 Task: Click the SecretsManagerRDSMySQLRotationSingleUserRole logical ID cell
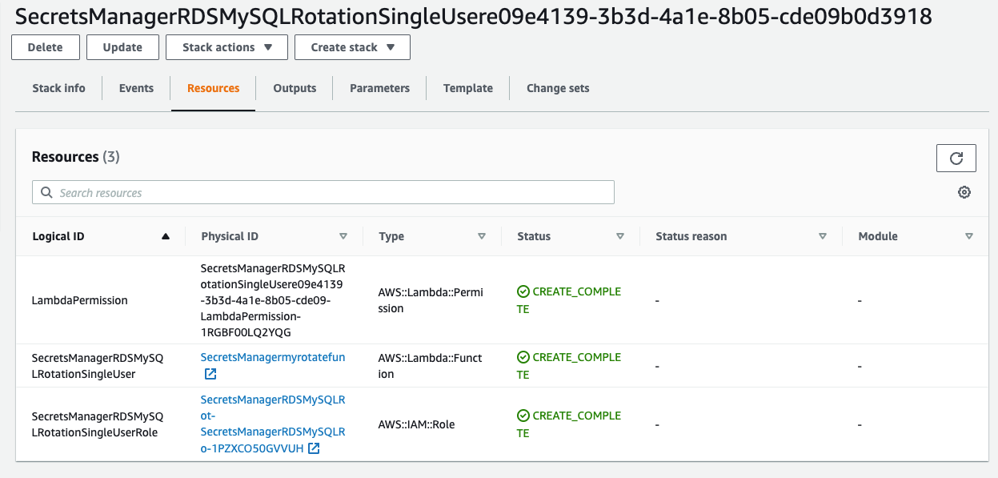pos(98,424)
